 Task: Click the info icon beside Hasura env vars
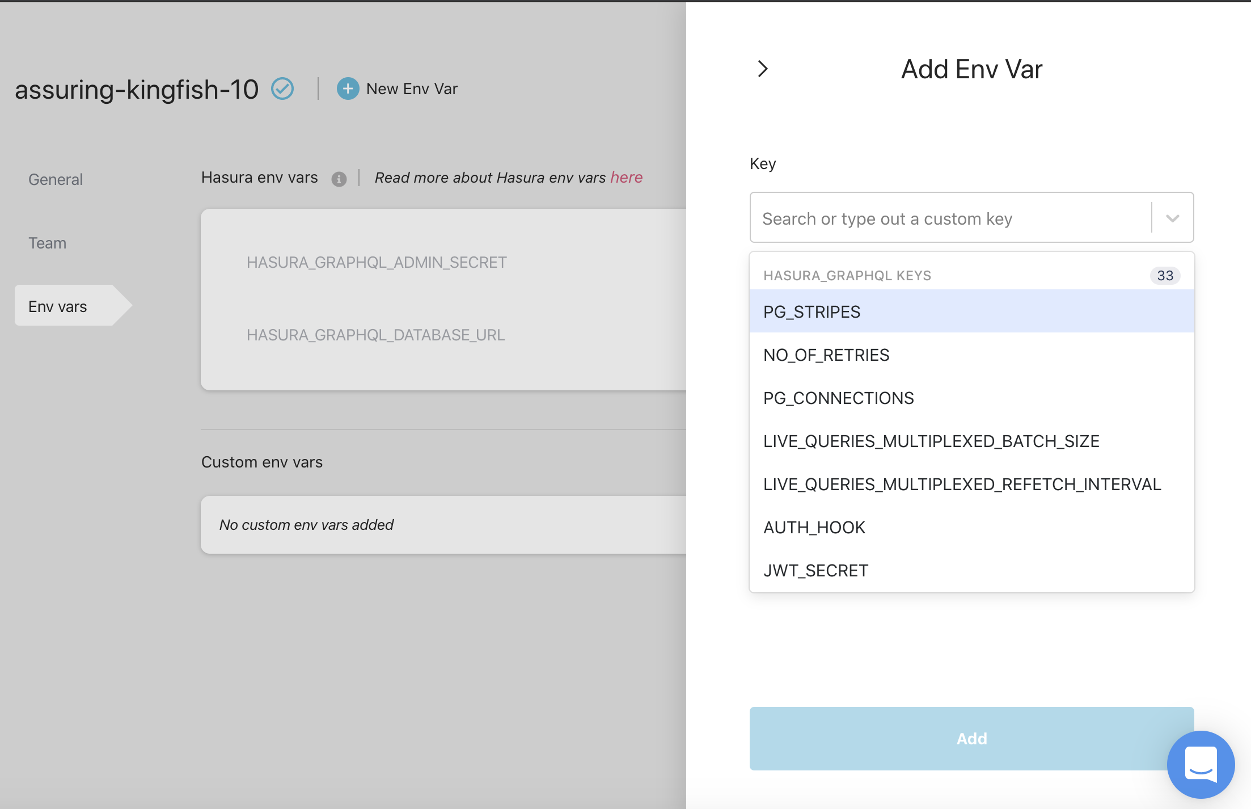(339, 179)
